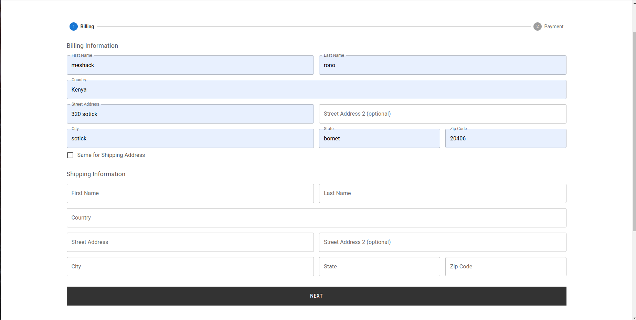Screen dimensions: 636x320
Task: Focus the billing Zip Code field 20406
Action: click(x=506, y=139)
